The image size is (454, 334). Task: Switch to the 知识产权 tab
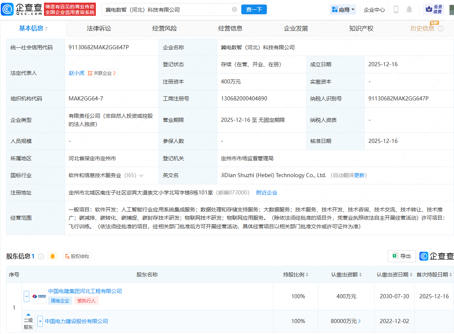point(361,28)
